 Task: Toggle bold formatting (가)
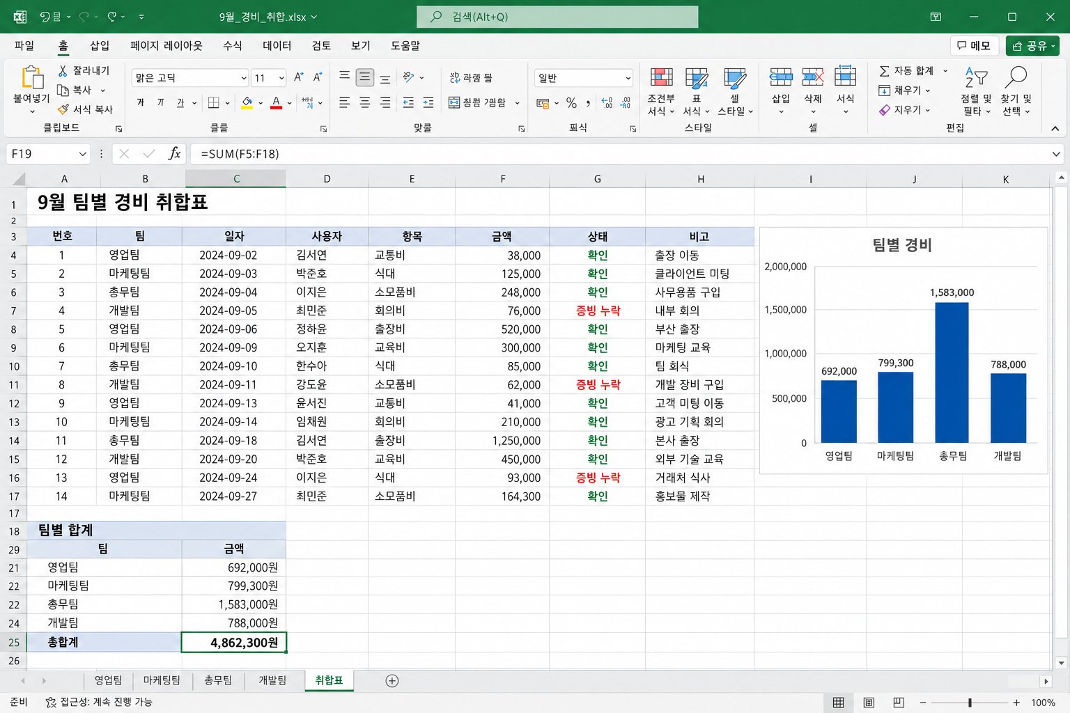(140, 102)
